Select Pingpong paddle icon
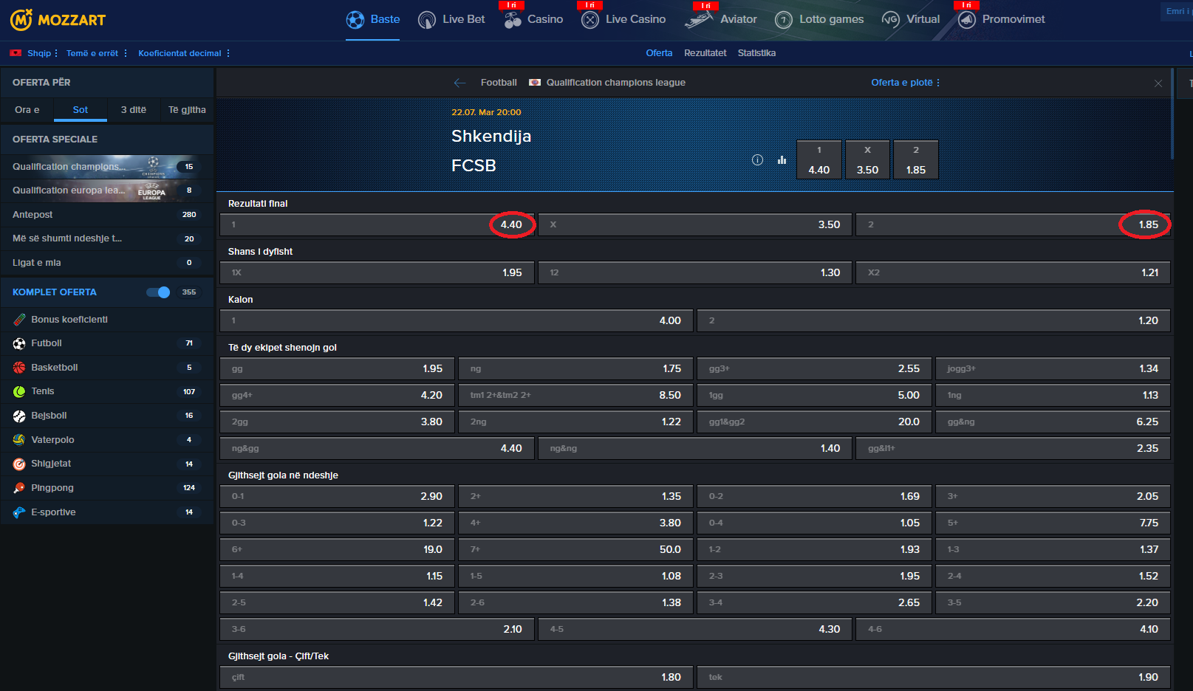This screenshot has height=691, width=1193. pos(19,488)
